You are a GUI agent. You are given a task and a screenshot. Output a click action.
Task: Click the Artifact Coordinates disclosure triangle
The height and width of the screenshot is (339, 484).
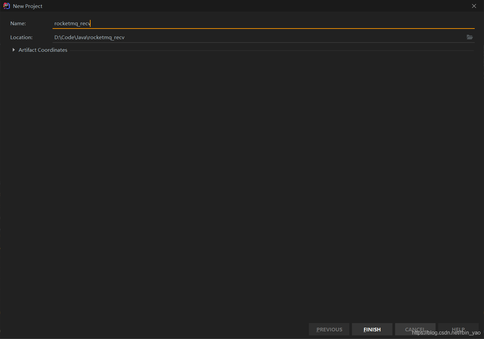click(x=13, y=50)
